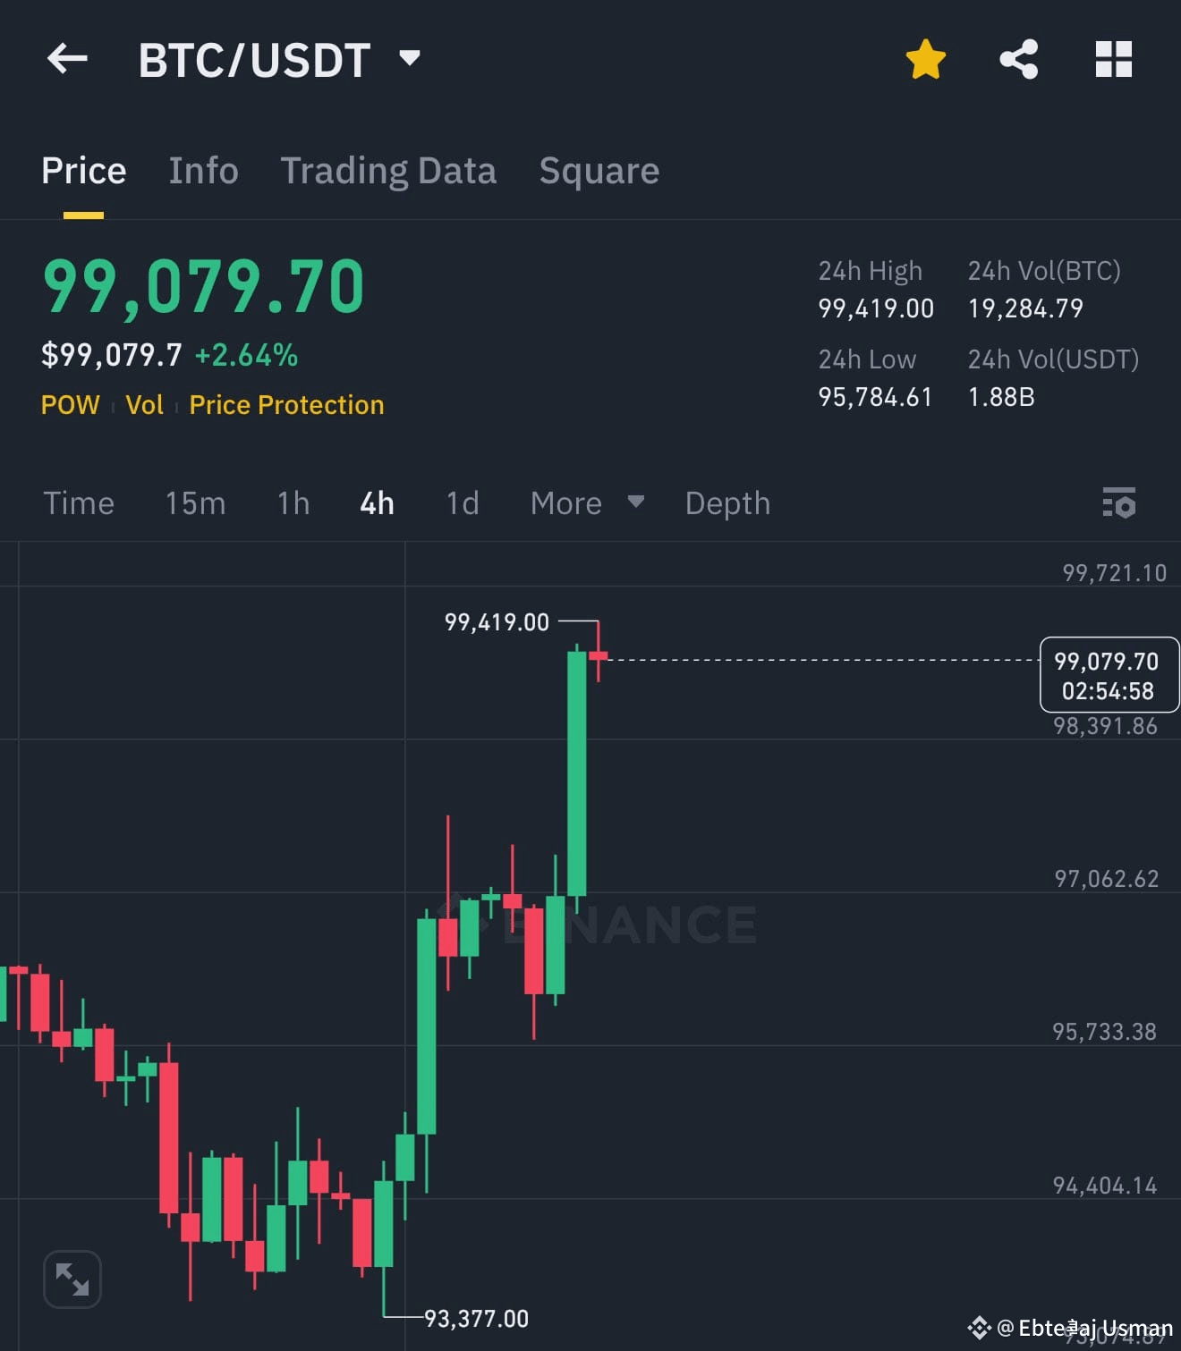View order book by tapping Depth
Image resolution: width=1181 pixels, height=1351 pixels.
726,503
